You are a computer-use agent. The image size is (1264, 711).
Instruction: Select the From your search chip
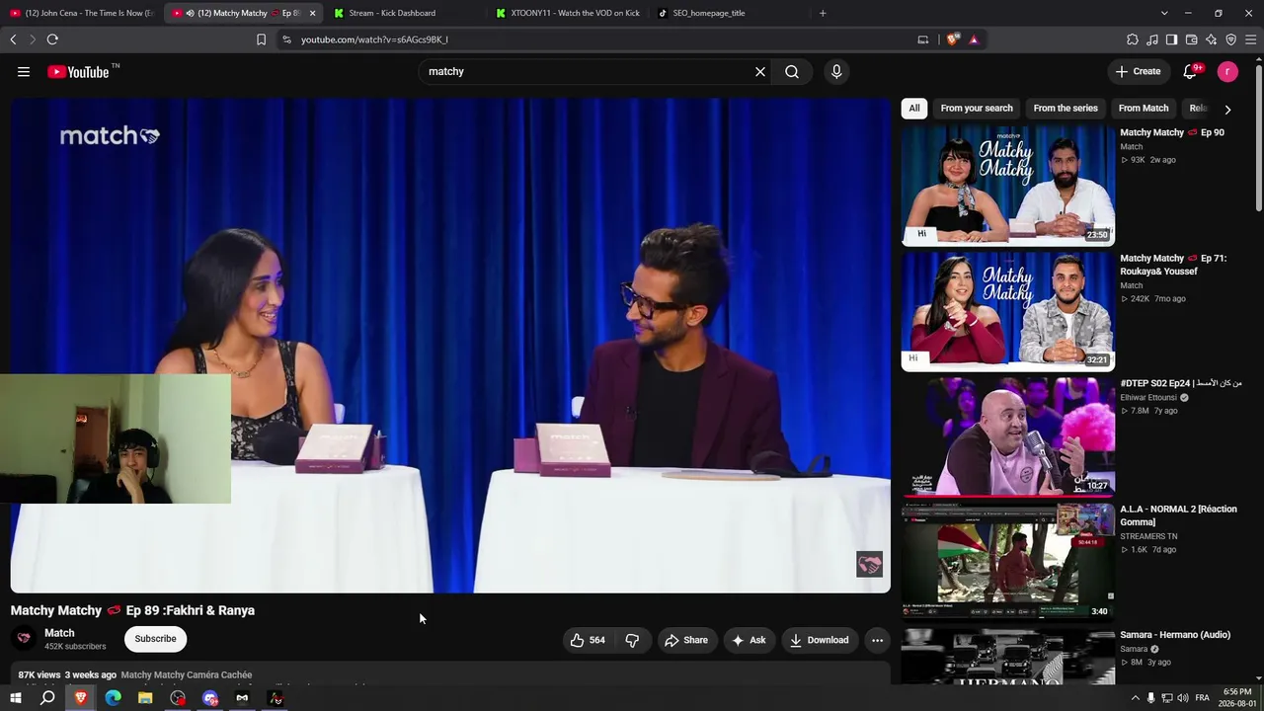click(x=977, y=109)
